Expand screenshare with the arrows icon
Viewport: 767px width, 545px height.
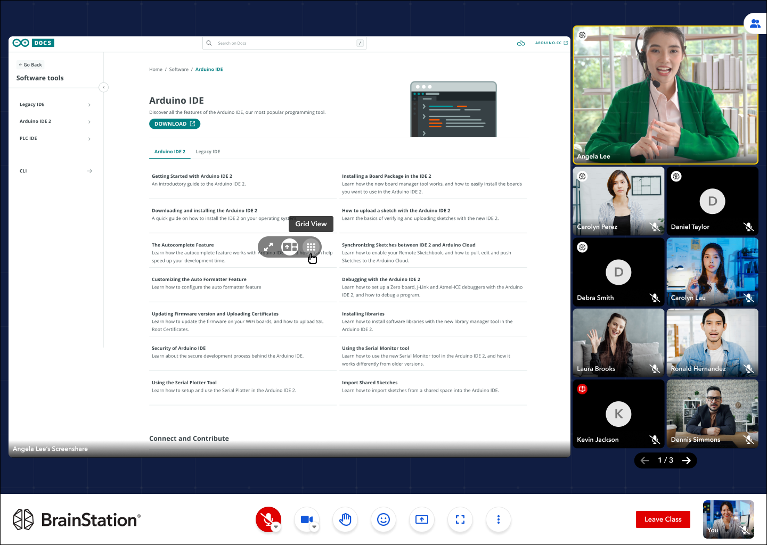coord(268,247)
